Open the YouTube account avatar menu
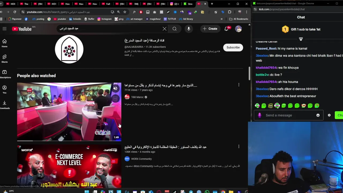343x193 pixels. coord(238,29)
